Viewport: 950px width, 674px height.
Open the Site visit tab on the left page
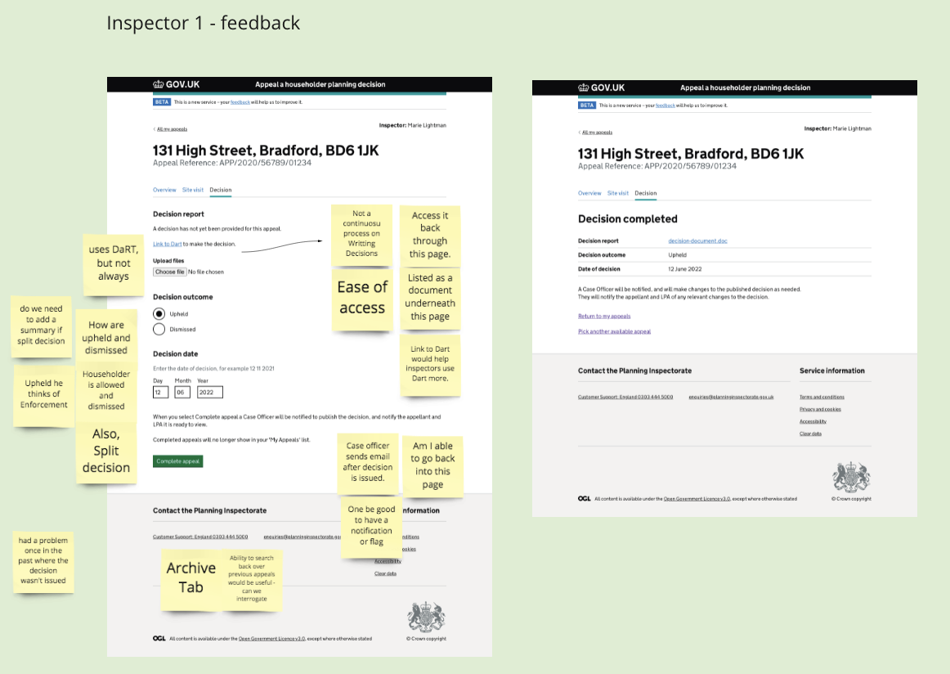click(193, 190)
